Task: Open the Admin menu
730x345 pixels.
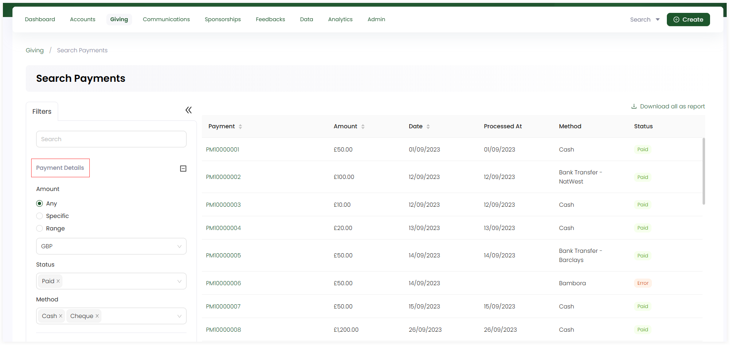Action: [376, 20]
